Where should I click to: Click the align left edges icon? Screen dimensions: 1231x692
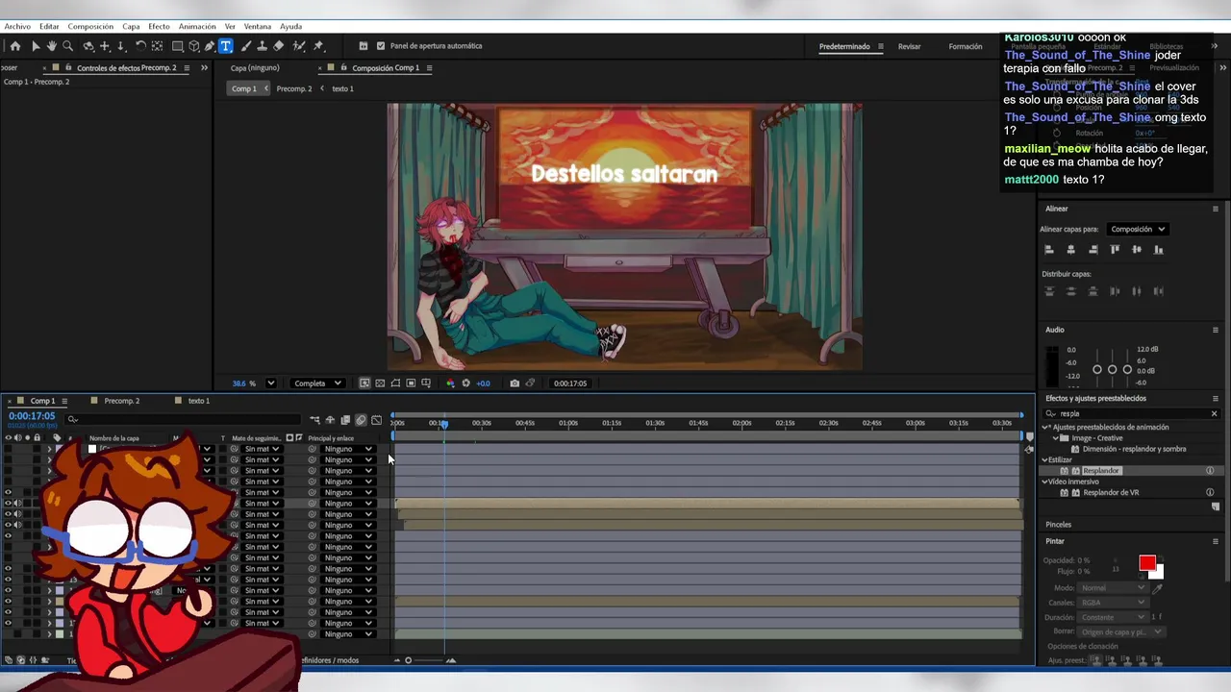(x=1049, y=250)
